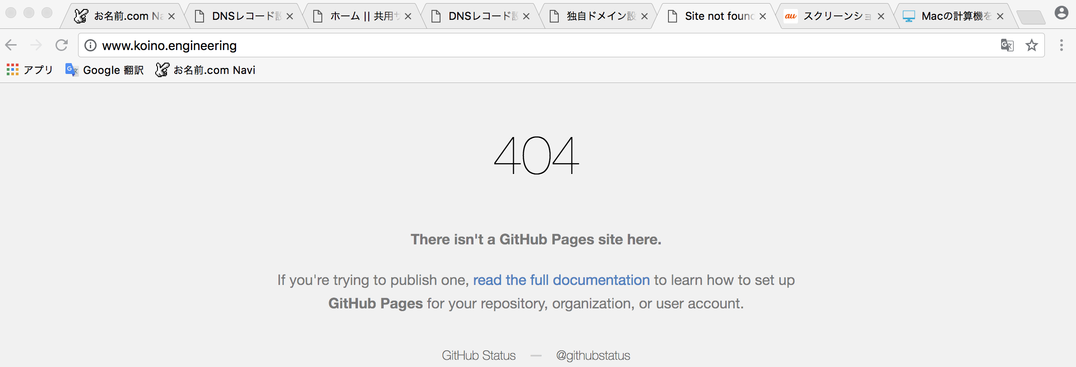Open the Chrome profile avatar

coord(1062,13)
